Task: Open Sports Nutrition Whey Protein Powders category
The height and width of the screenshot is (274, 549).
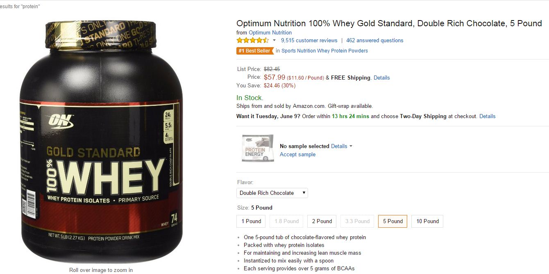Action: click(x=324, y=51)
